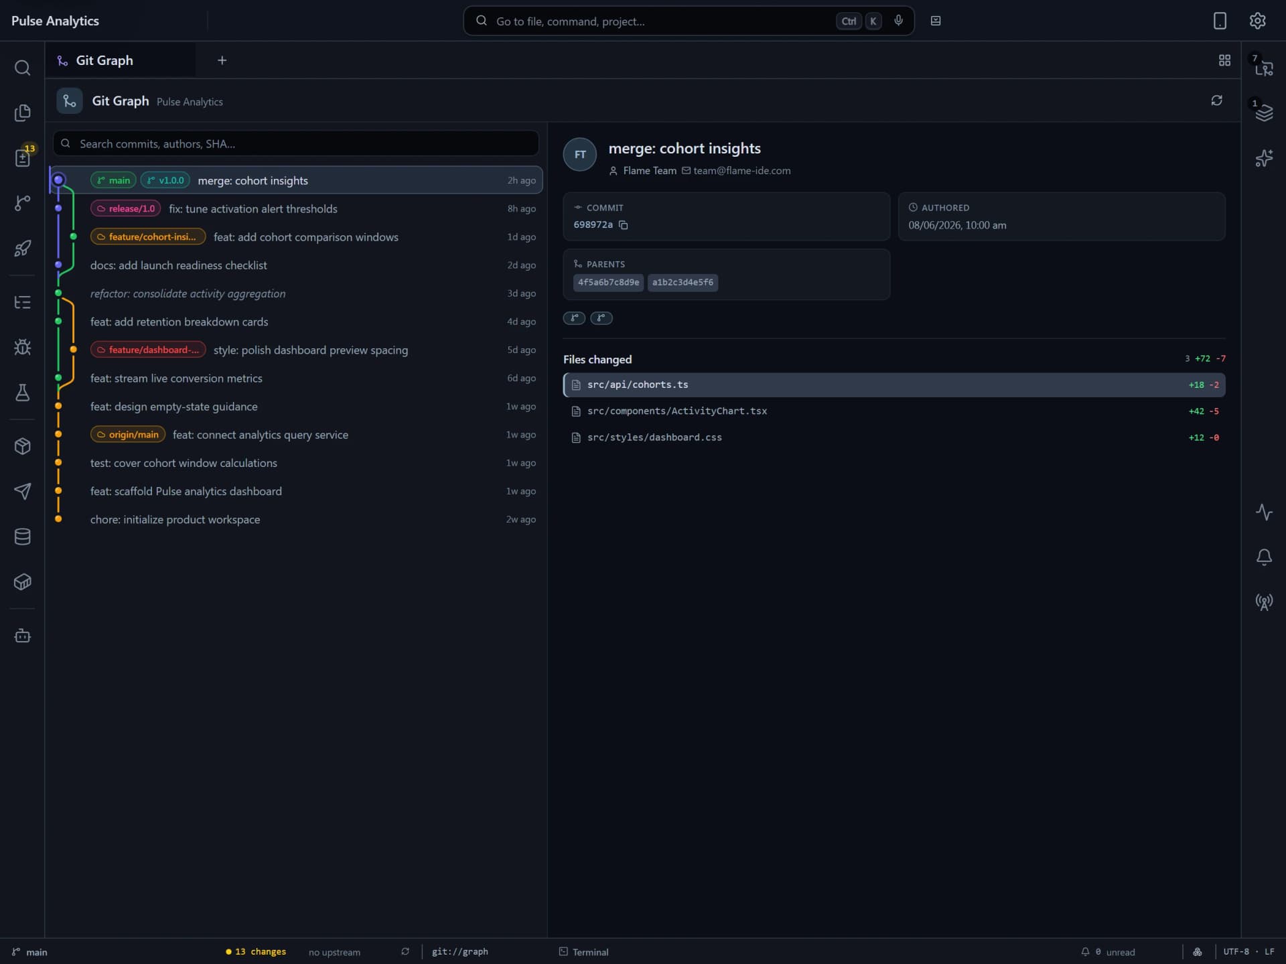1286x964 pixels.
Task: Click the second branch pill under Parents
Action: coord(601,318)
